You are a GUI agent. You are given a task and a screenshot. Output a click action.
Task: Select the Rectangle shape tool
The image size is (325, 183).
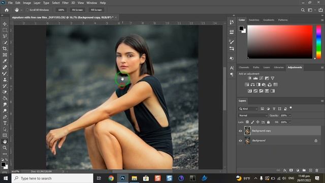(5, 136)
